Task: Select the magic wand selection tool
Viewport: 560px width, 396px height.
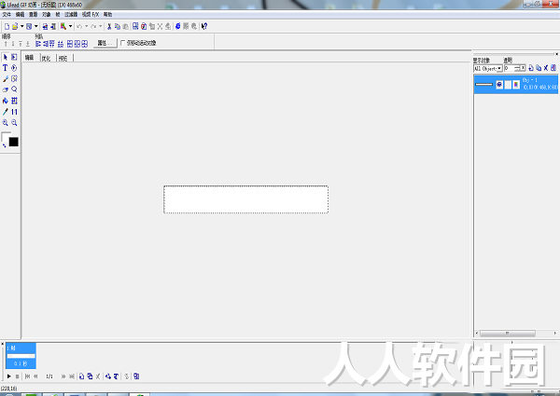Action: (14, 79)
